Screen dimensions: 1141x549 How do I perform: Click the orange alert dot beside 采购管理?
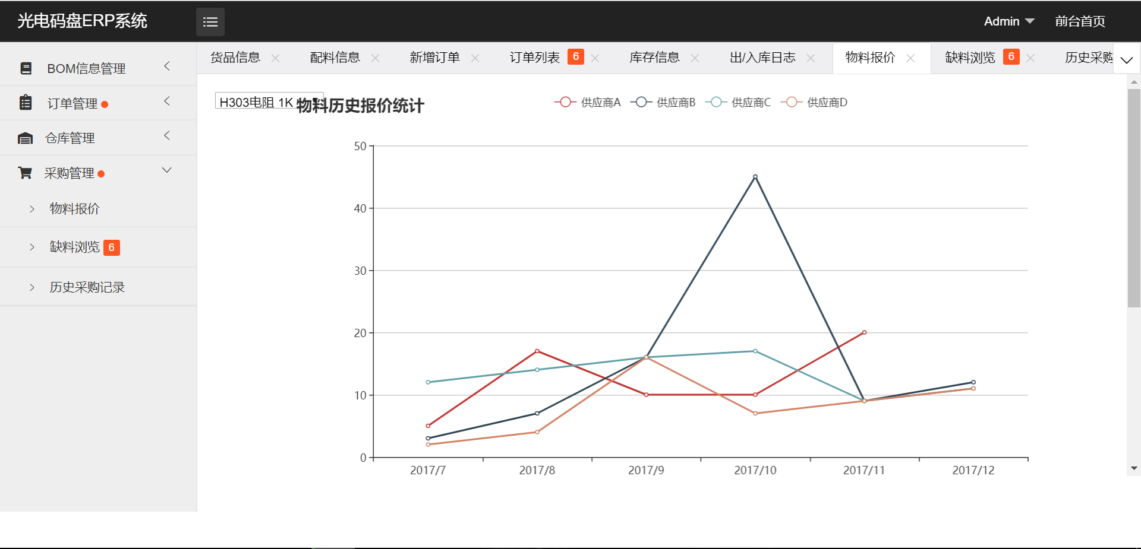click(102, 174)
